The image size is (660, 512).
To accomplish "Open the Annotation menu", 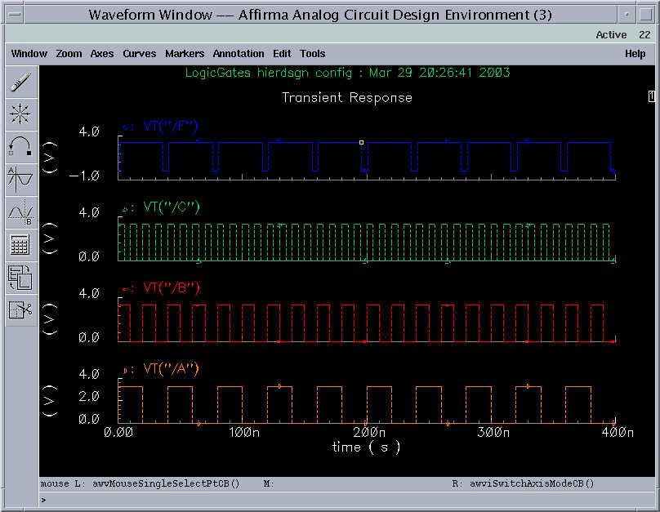I will tap(239, 54).
